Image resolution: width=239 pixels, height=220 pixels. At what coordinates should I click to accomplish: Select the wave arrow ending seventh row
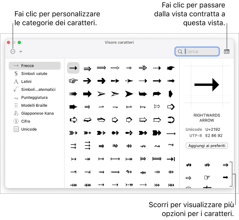coord(171,145)
